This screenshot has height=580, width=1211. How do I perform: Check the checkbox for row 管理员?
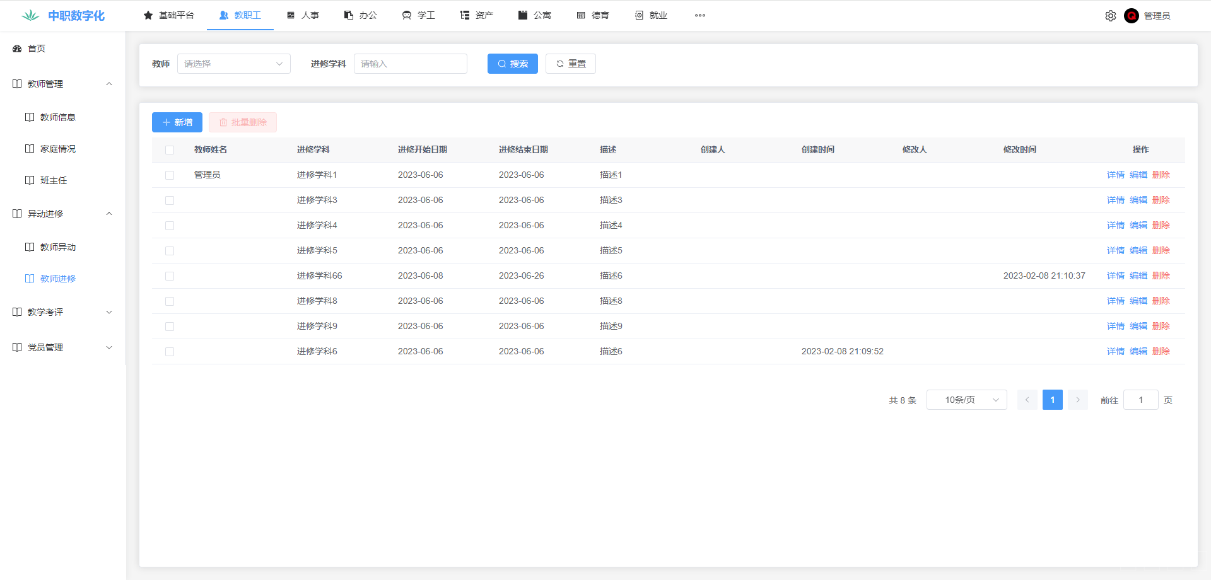(x=170, y=175)
